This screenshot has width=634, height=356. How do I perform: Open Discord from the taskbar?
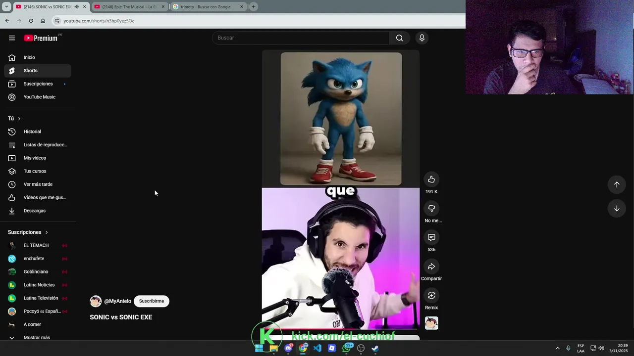pyautogui.click(x=288, y=348)
